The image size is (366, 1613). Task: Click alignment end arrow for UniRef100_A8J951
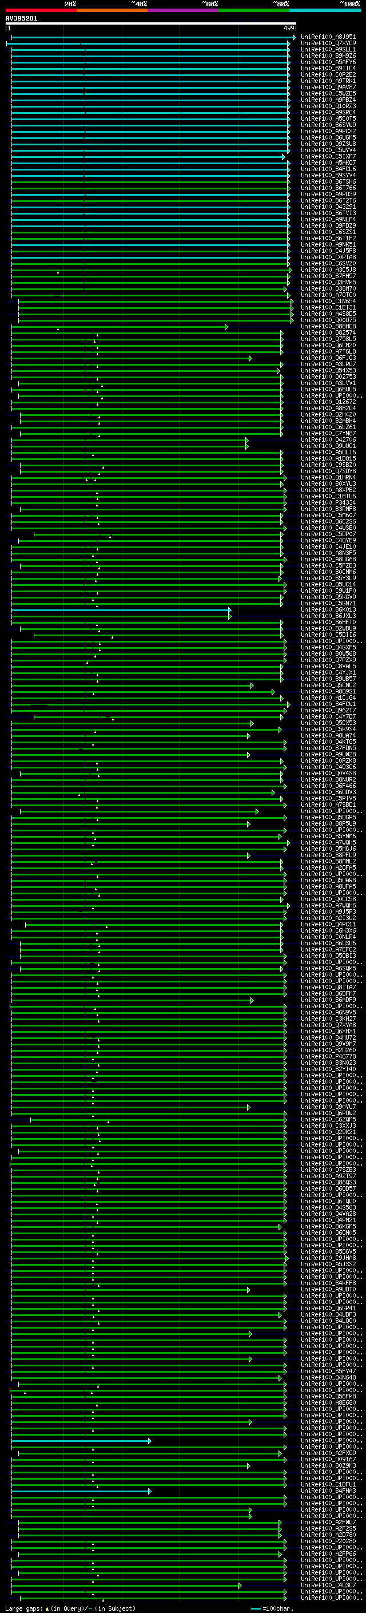click(294, 37)
